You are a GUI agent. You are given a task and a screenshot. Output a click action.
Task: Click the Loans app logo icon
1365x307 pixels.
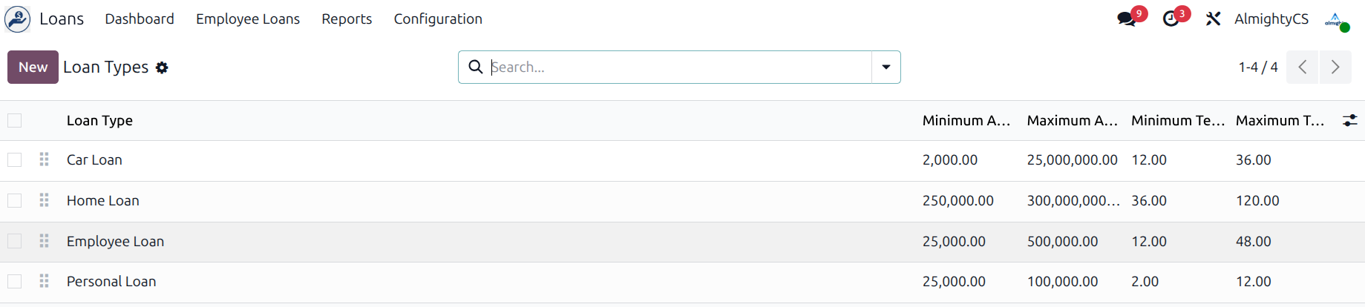(x=18, y=19)
